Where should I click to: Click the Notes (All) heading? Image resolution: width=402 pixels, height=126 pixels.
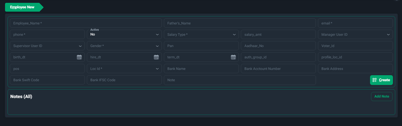[21, 97]
